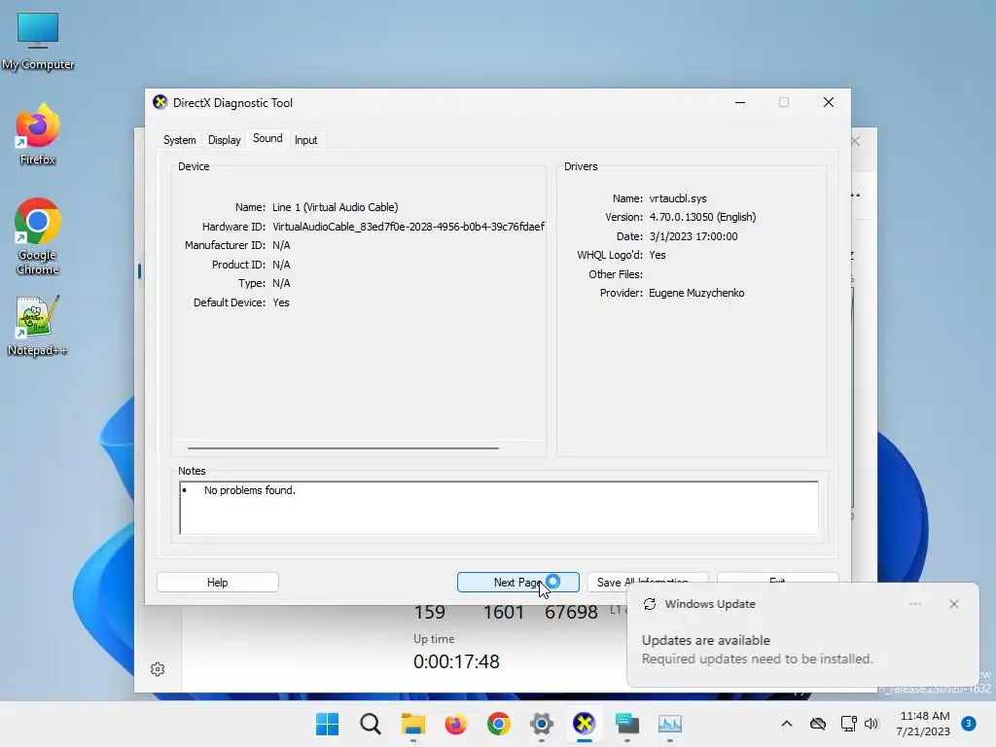The height and width of the screenshot is (747, 996).
Task: Click the settings gear in background window
Action: [158, 669]
